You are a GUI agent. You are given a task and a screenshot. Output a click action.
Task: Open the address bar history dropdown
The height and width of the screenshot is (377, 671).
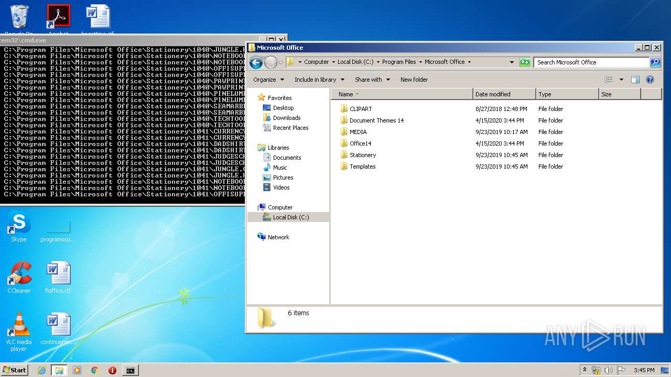click(x=512, y=62)
